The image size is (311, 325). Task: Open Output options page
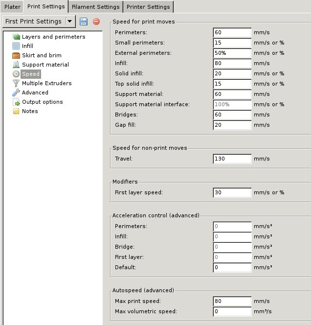click(42, 102)
